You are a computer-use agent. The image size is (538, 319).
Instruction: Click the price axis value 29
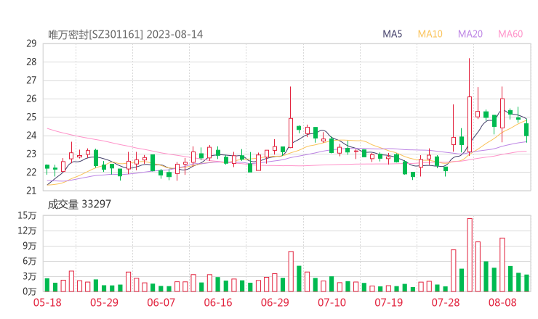click(x=31, y=43)
